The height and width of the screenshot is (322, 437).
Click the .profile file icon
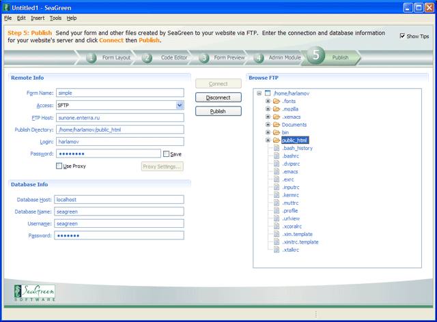(x=277, y=211)
